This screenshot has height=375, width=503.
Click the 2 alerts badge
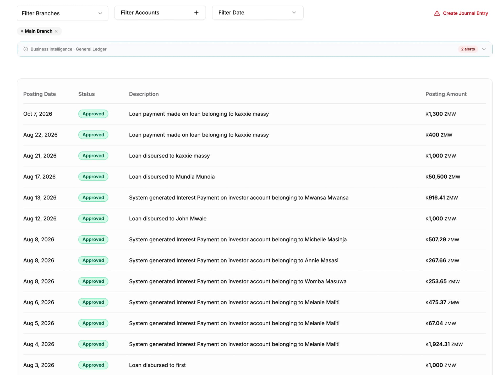point(468,49)
